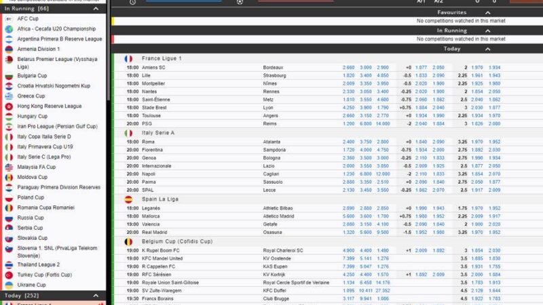Click the Greece Cup flag icon
Screen dimensions: 543x305
tap(9, 96)
